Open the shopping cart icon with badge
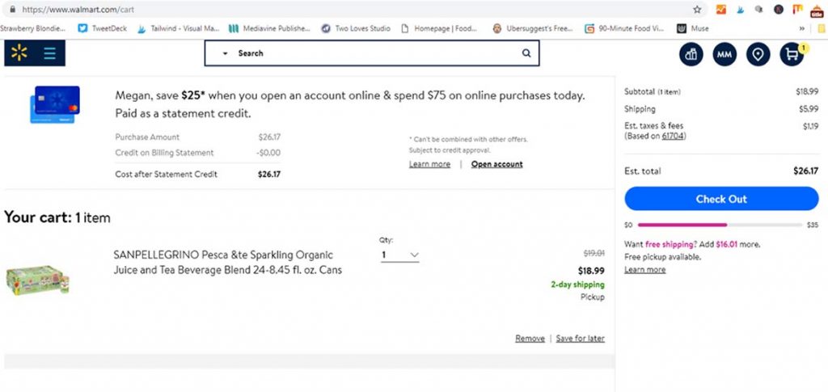This screenshot has width=828, height=392. tap(792, 54)
